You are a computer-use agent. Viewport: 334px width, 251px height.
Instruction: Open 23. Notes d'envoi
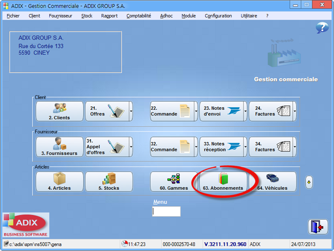pyautogui.click(x=221, y=111)
